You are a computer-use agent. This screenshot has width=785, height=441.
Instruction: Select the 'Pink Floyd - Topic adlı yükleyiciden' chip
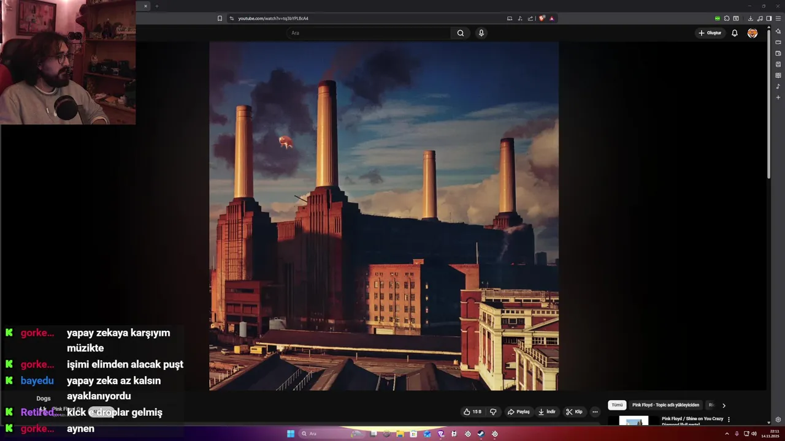[x=666, y=405]
